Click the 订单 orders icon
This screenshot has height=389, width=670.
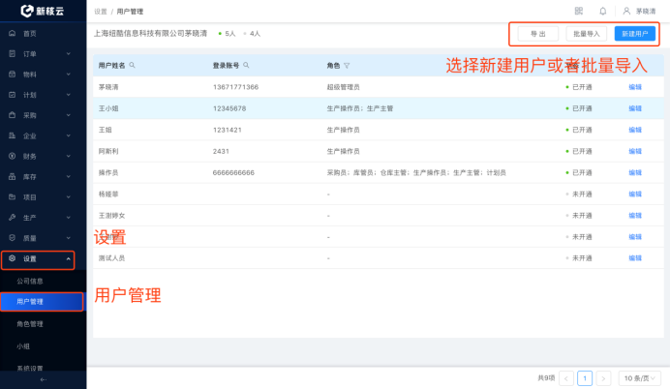click(x=12, y=54)
